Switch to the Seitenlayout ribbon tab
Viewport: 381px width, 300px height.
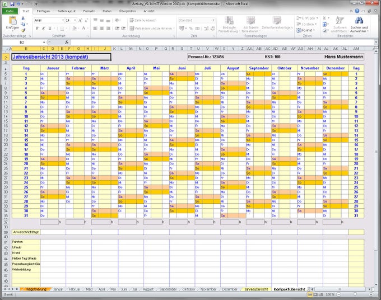[67, 11]
